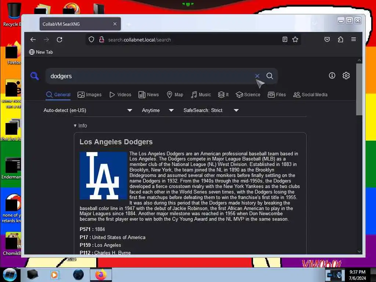Switch to the It search tab
Screen dimensions: 376x282
[223, 94]
